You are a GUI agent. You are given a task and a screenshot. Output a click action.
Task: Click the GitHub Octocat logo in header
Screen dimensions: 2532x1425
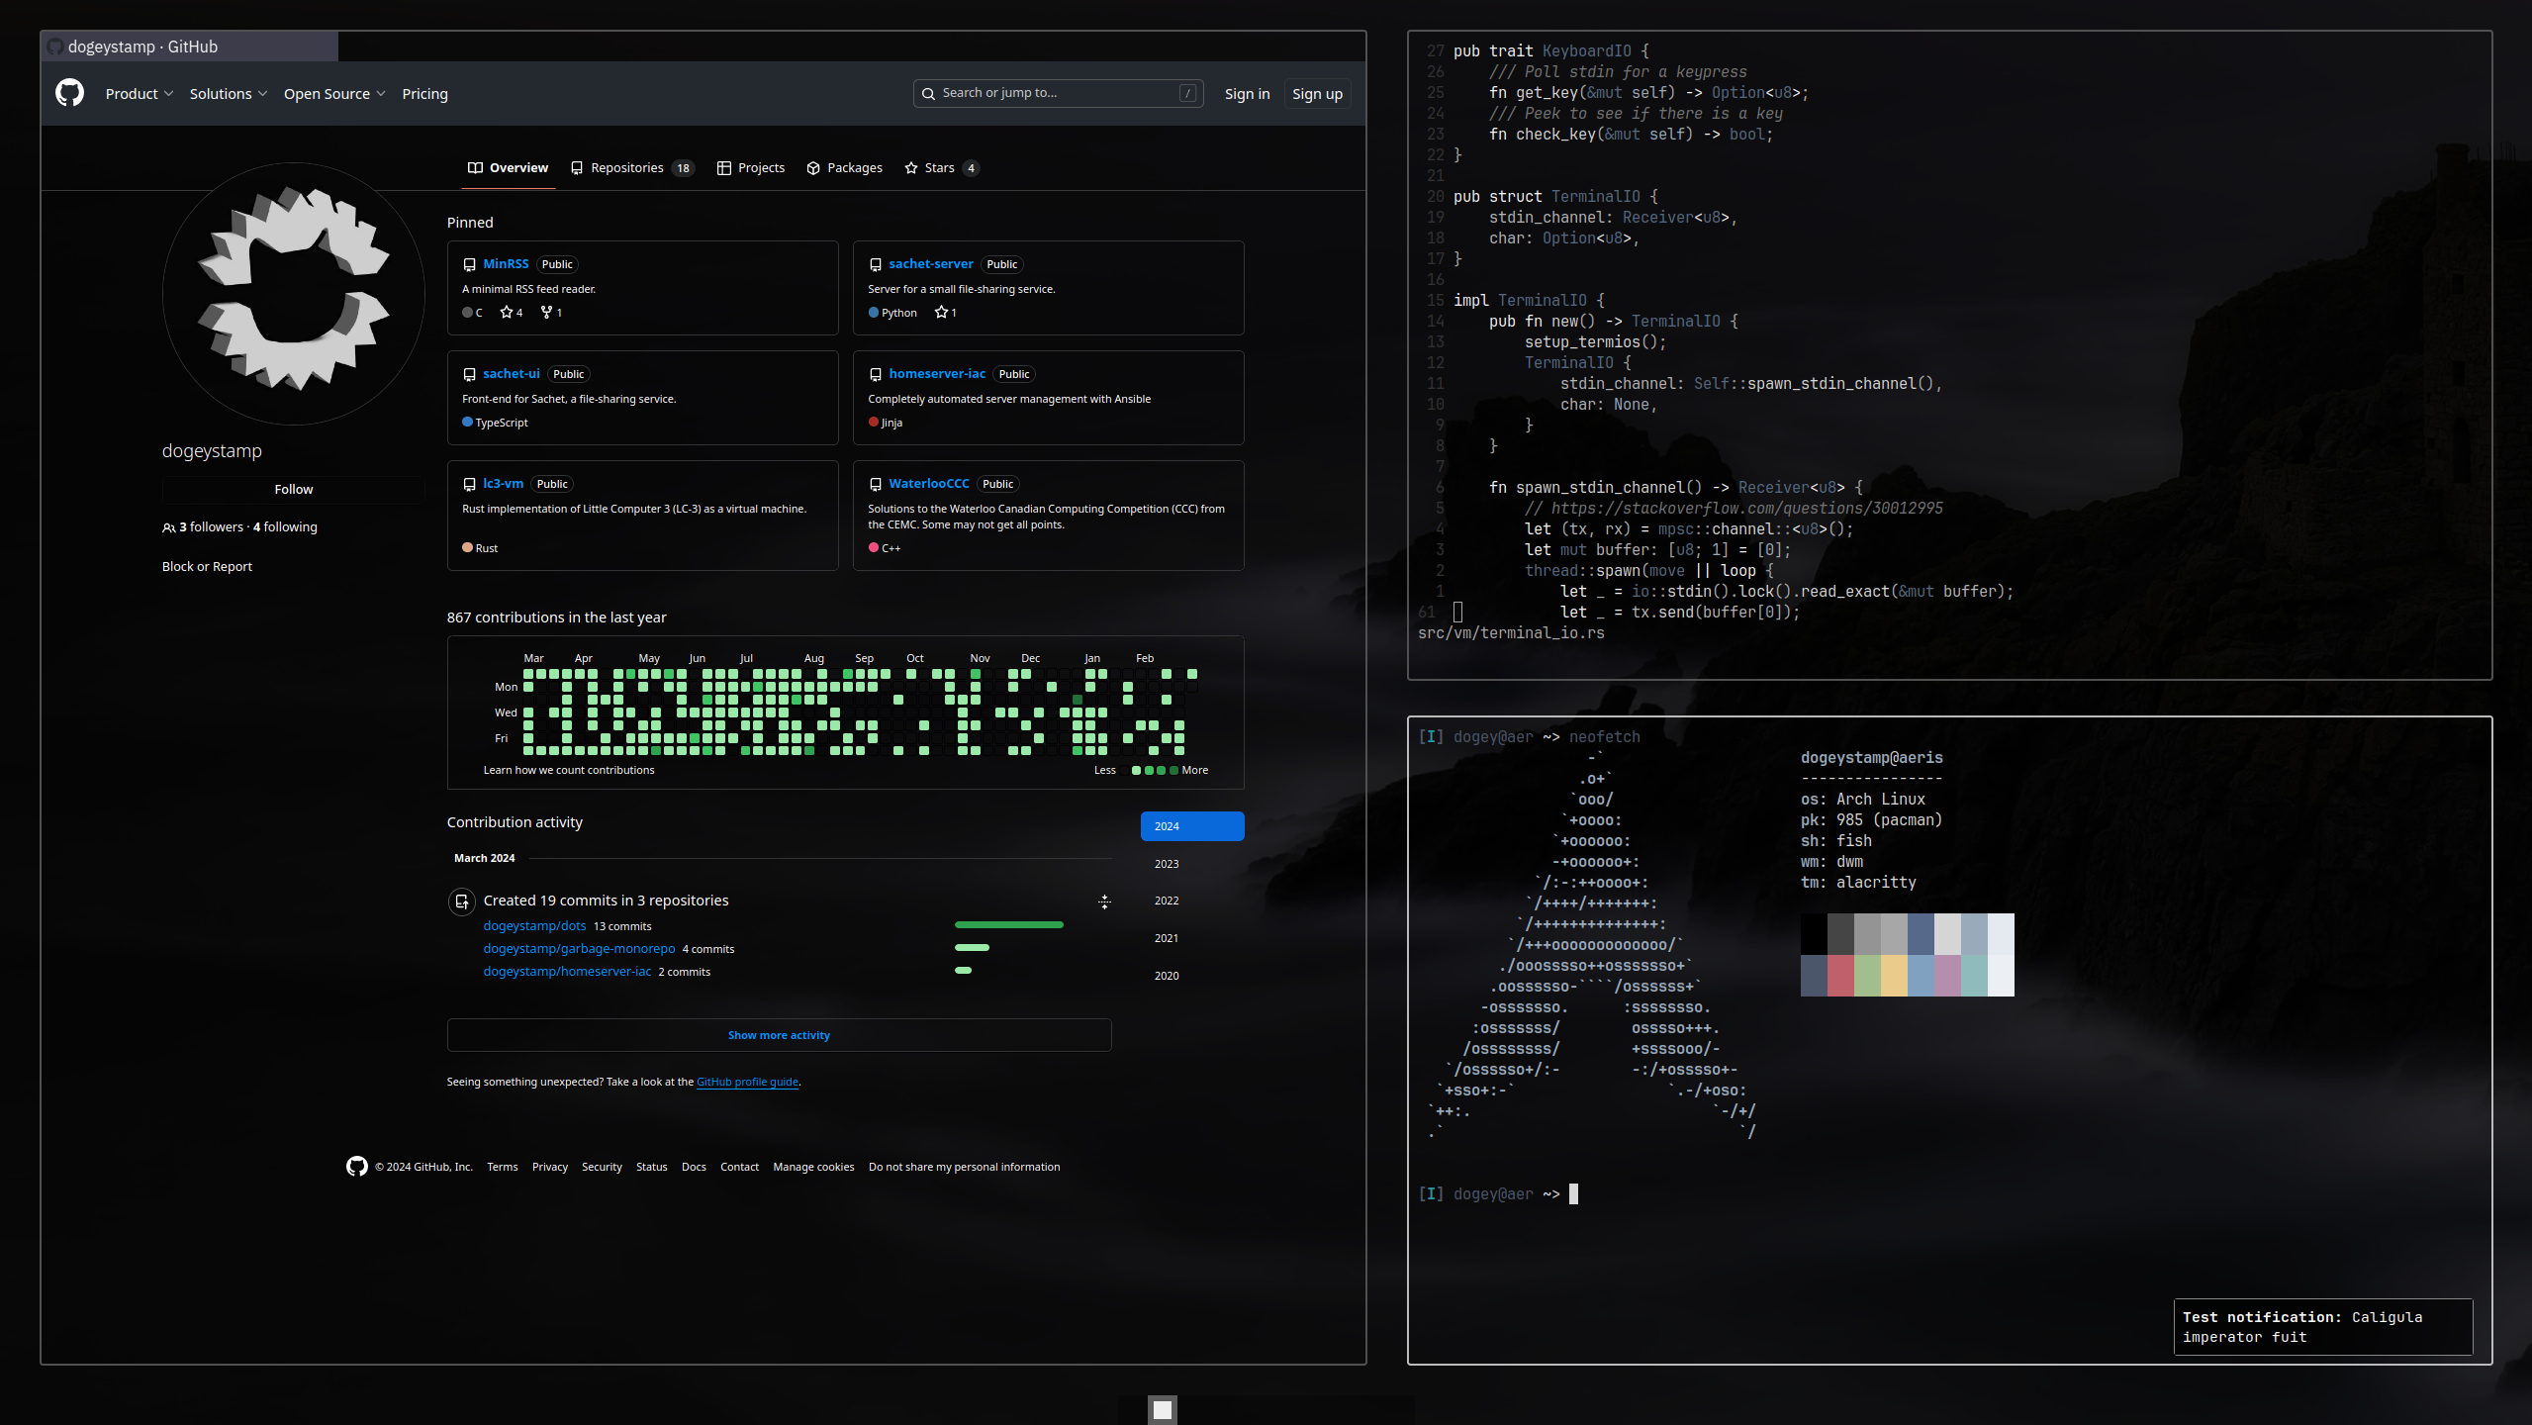[69, 93]
